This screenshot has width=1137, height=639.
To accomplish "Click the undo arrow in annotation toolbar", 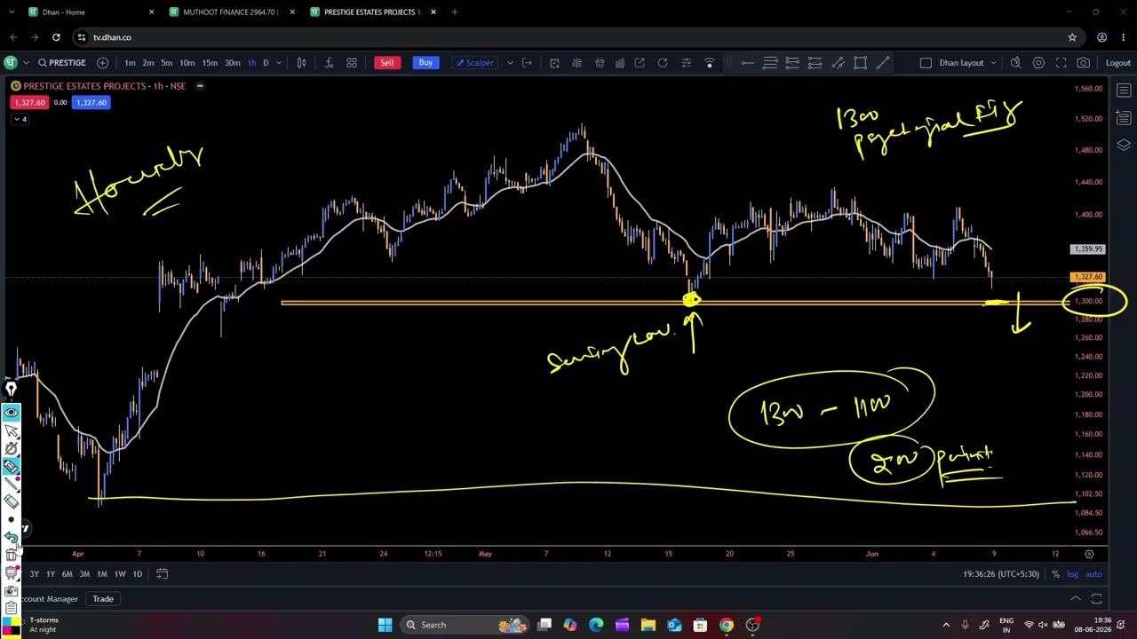I will [x=12, y=537].
